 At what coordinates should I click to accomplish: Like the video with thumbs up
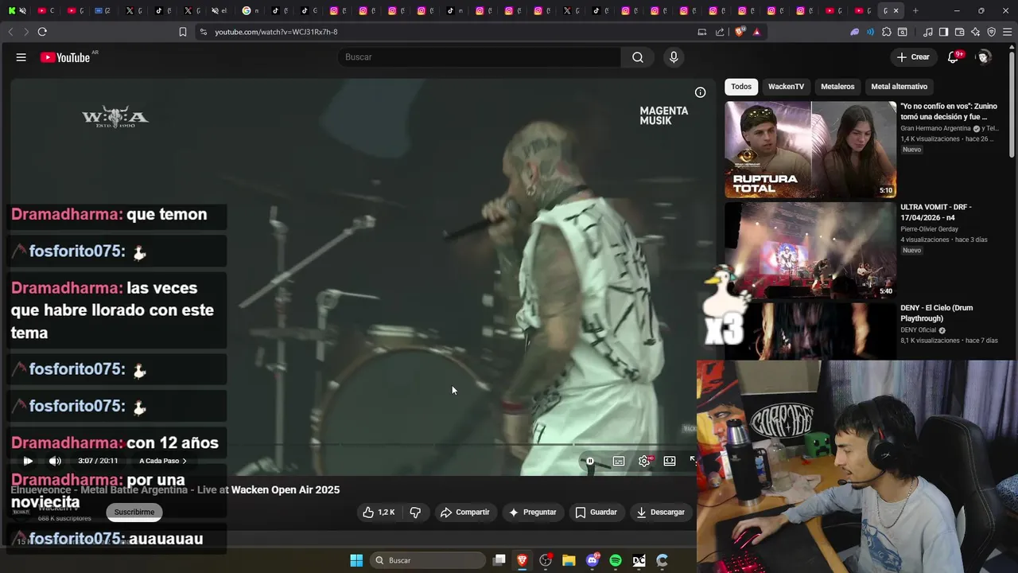379,513
